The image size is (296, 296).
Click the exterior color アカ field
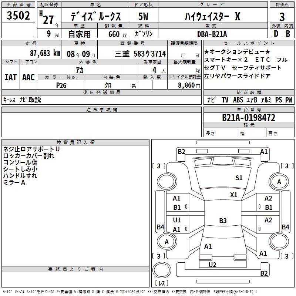[79, 70]
